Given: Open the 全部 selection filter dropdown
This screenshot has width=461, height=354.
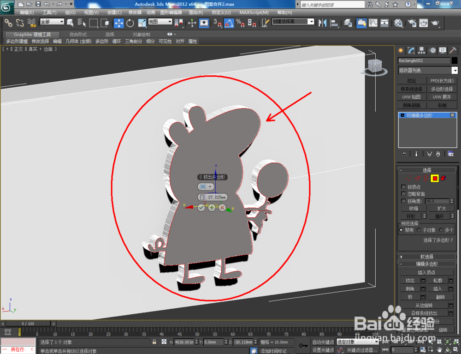Looking at the screenshot, I should tap(52, 22).
